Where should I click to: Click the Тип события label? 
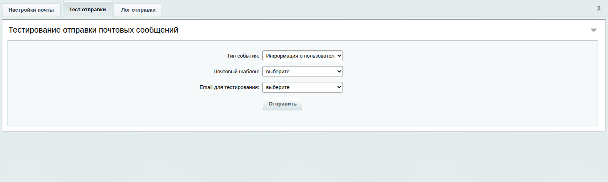[x=243, y=56]
